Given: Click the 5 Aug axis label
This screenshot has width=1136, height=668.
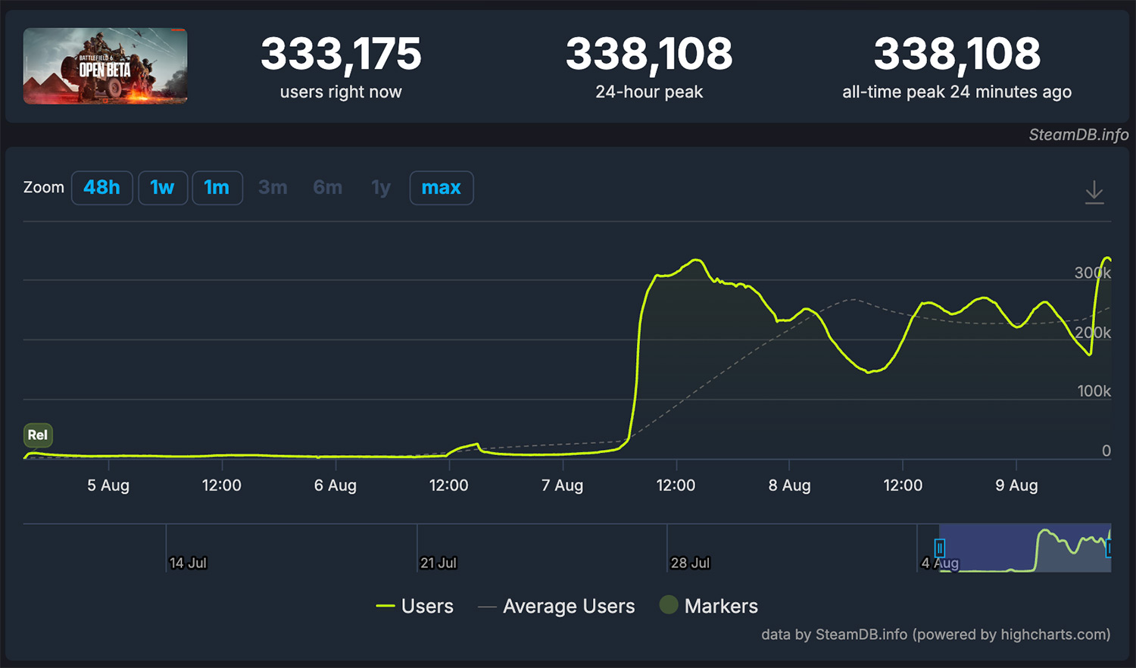Looking at the screenshot, I should click(x=108, y=485).
